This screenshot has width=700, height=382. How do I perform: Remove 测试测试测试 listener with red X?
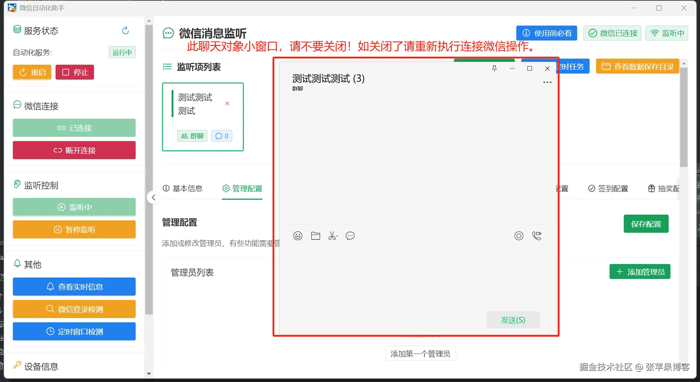coord(227,103)
